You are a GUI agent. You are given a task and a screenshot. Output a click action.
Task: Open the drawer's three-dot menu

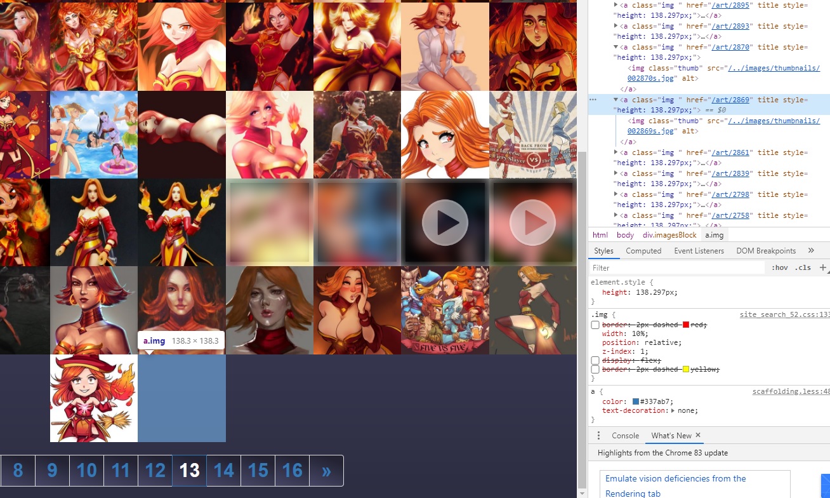tap(598, 435)
